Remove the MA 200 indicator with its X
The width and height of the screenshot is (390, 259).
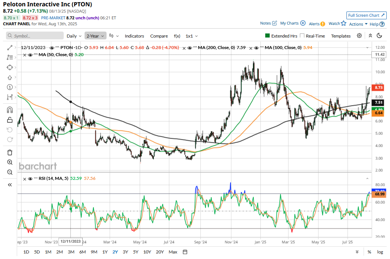pos(184,48)
